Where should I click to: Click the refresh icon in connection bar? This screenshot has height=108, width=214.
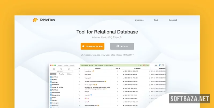[x=148, y=65]
